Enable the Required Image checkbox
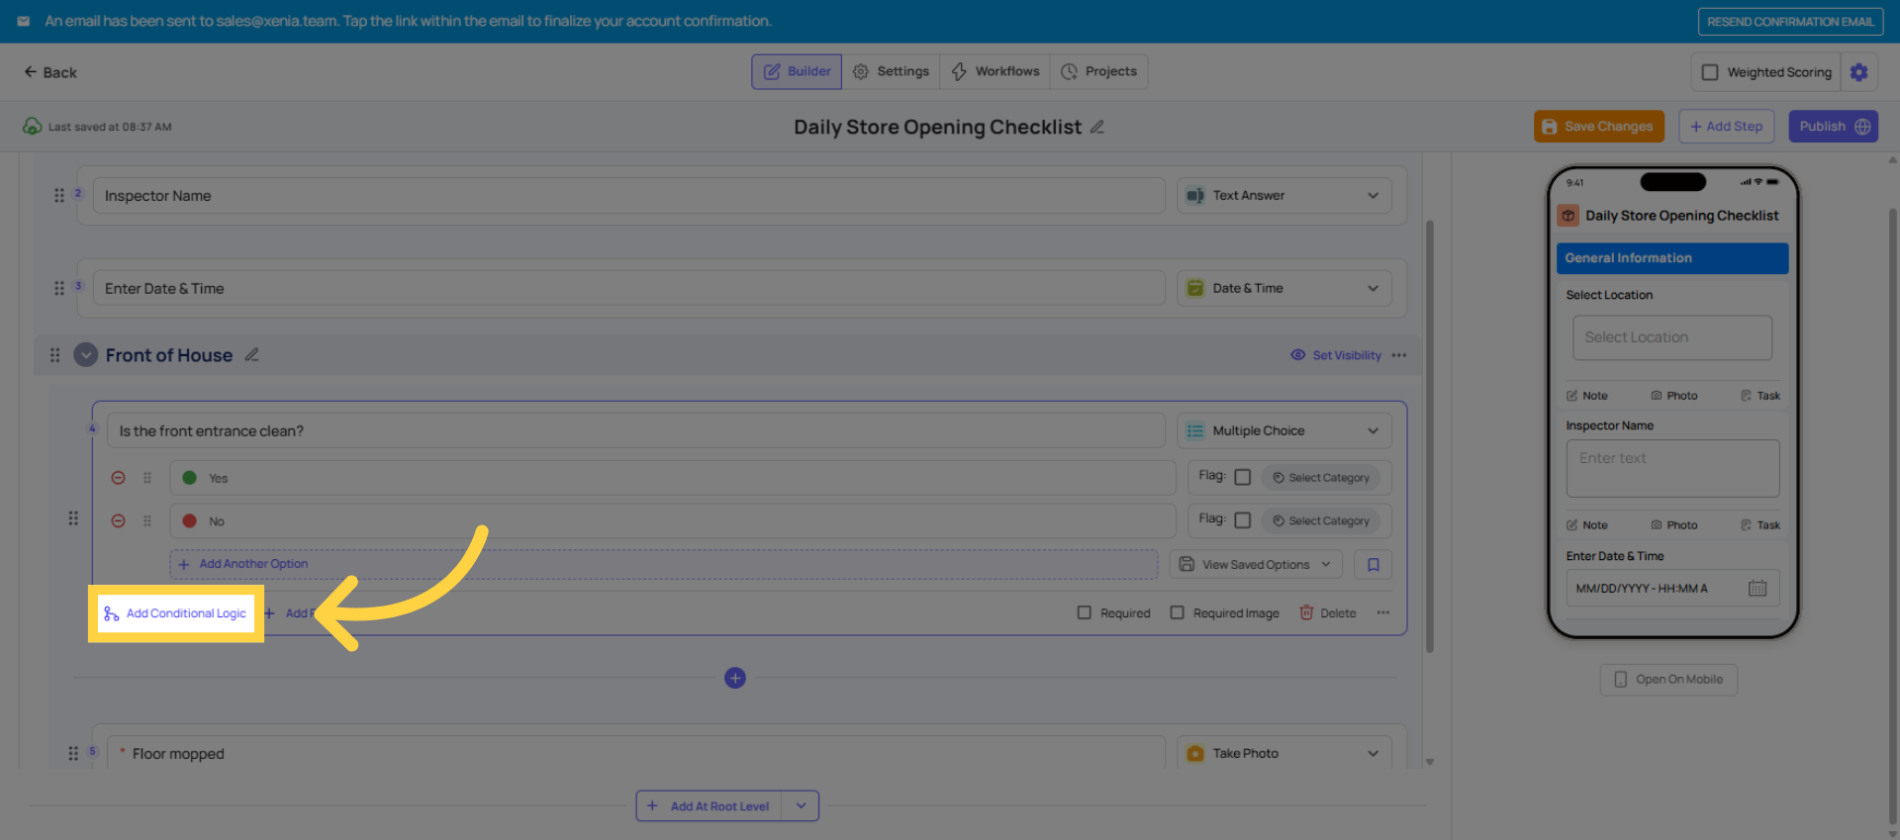 tap(1178, 612)
